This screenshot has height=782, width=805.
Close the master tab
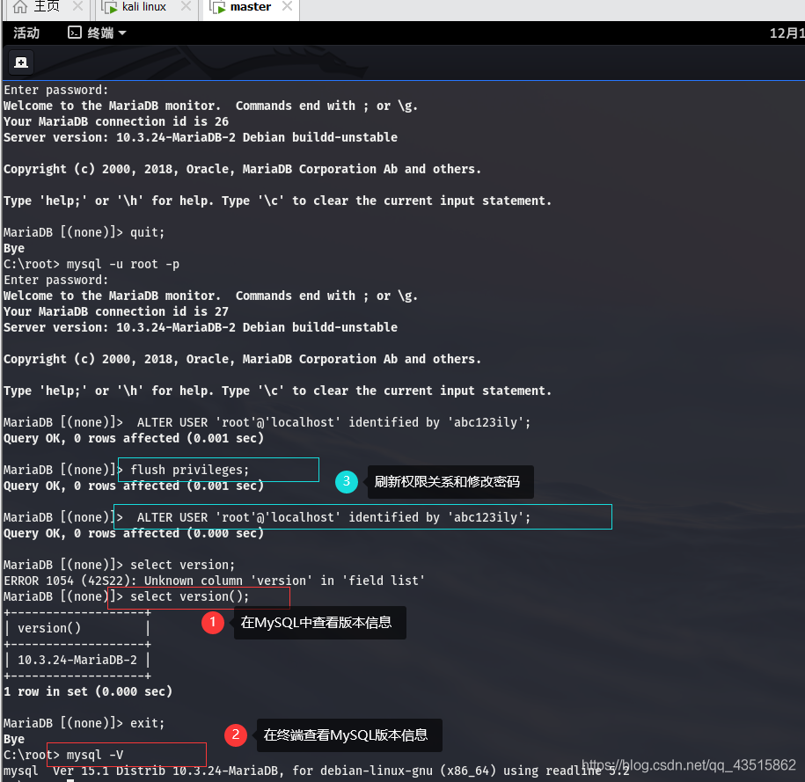click(x=287, y=6)
